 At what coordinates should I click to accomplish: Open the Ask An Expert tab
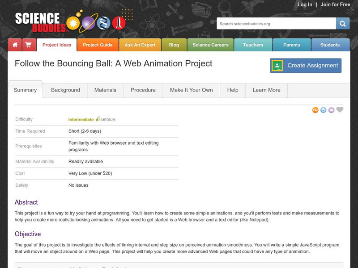tap(140, 45)
